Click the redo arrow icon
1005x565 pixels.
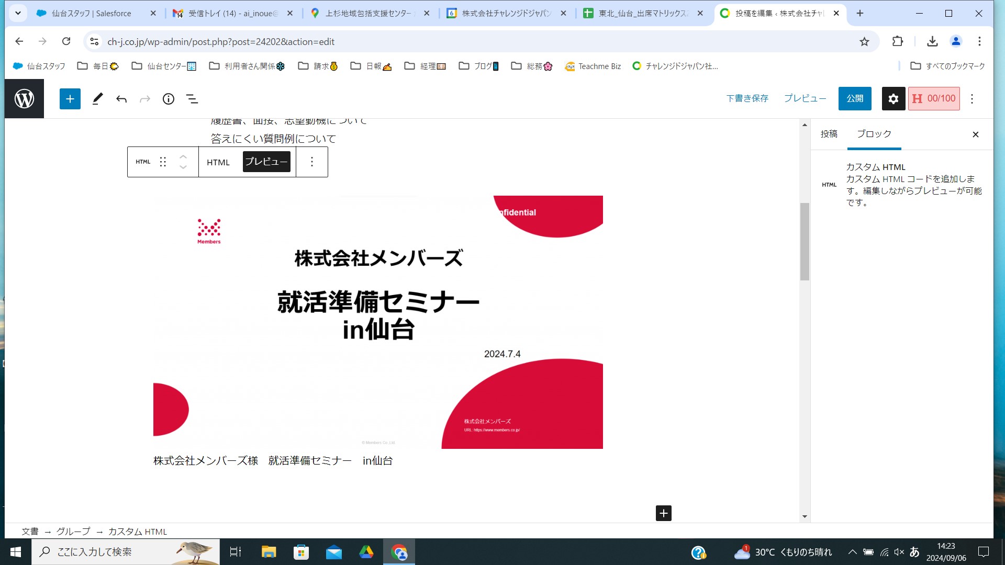pos(145,99)
